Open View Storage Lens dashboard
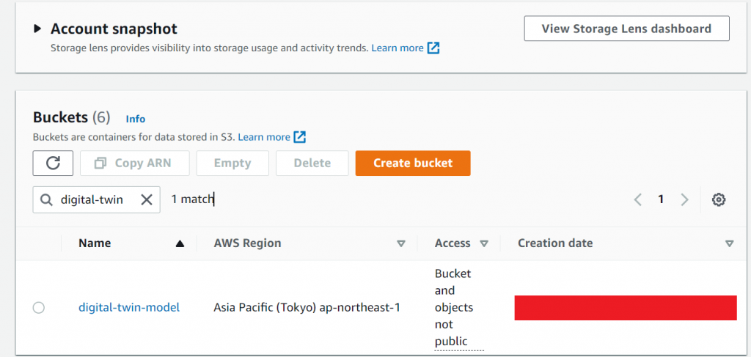The width and height of the screenshot is (751, 357). [626, 29]
